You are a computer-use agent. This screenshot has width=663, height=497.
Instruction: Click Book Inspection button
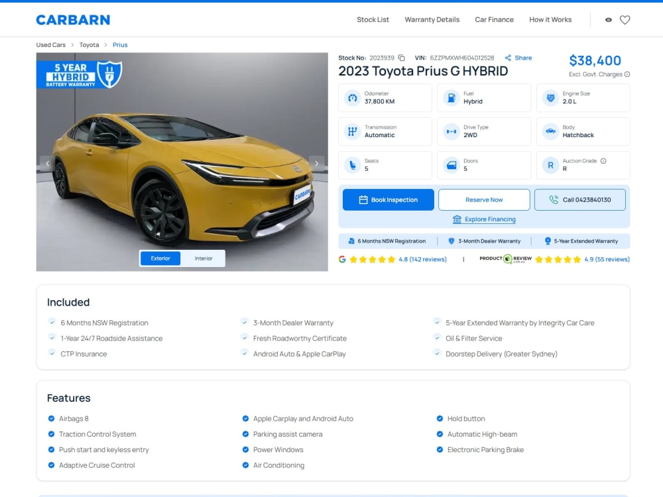388,200
